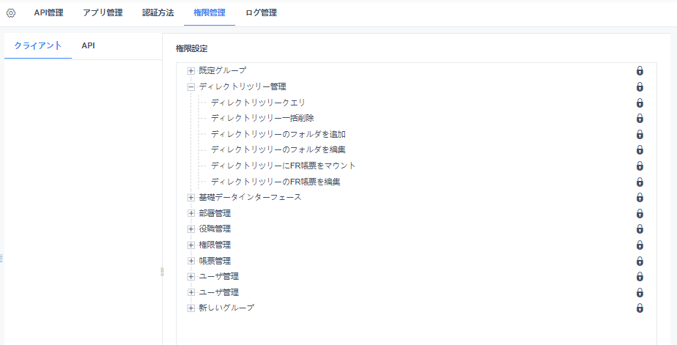Screen dimensions: 677x345
Task: Click the lock for ディレクトリッリーにFR帳票をマウント
Action: tap(640, 166)
